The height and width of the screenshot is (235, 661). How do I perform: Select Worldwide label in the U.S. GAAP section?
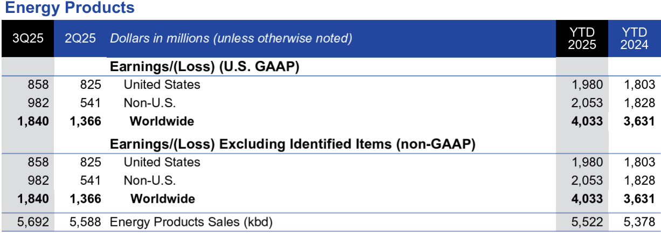click(162, 121)
